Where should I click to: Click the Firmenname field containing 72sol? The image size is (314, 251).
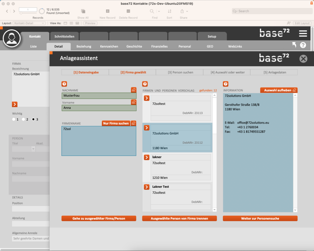coord(99,141)
